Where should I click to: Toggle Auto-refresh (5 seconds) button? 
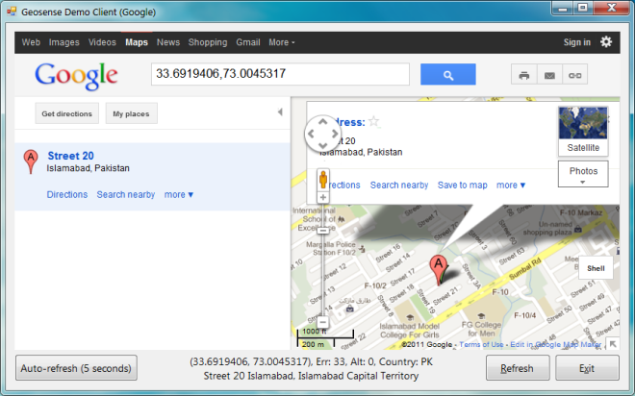(x=76, y=368)
